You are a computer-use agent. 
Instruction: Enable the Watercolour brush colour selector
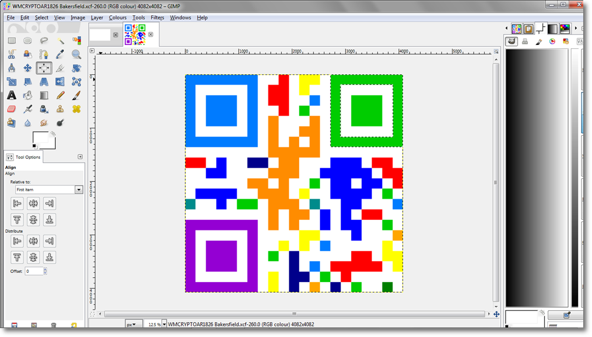click(539, 42)
